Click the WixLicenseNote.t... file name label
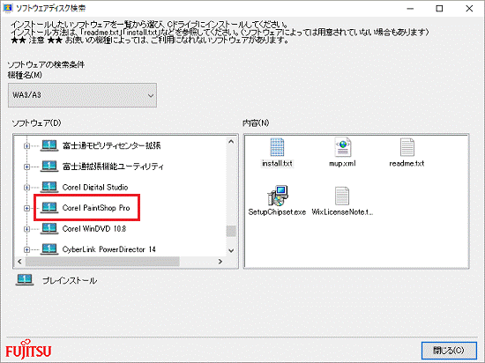 [x=342, y=212]
